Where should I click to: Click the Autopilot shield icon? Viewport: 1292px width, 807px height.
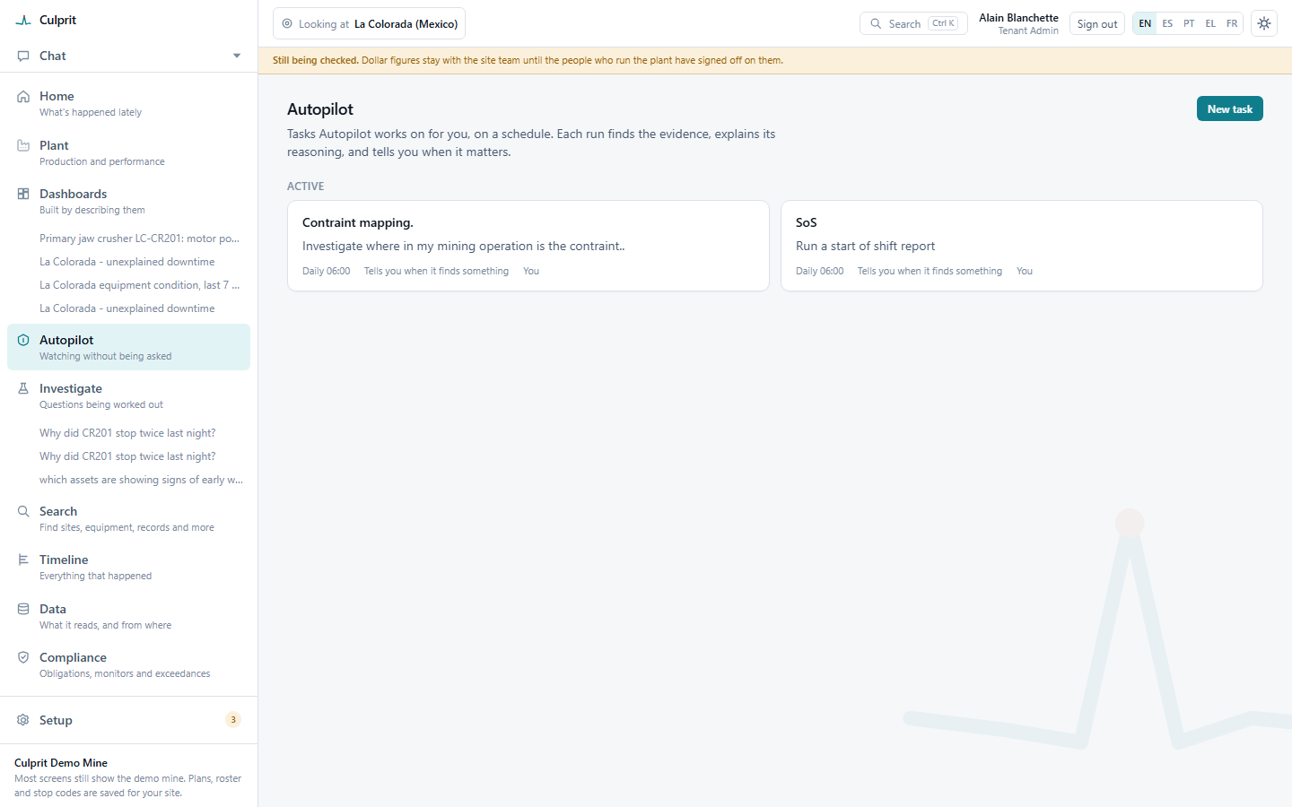click(x=23, y=340)
